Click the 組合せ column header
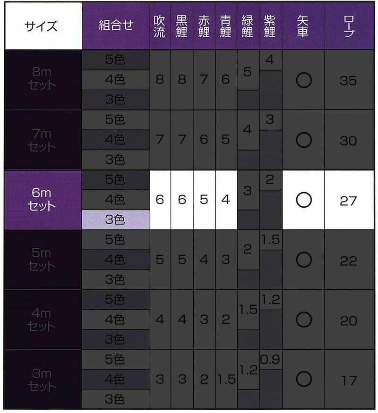Image resolution: width=378 pixels, height=413 pixels. [116, 26]
